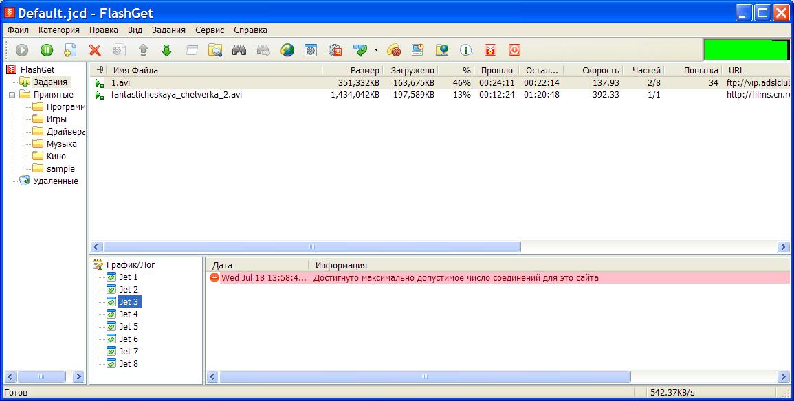Open the Справка menu
This screenshot has height=401, width=794.
coord(250,30)
